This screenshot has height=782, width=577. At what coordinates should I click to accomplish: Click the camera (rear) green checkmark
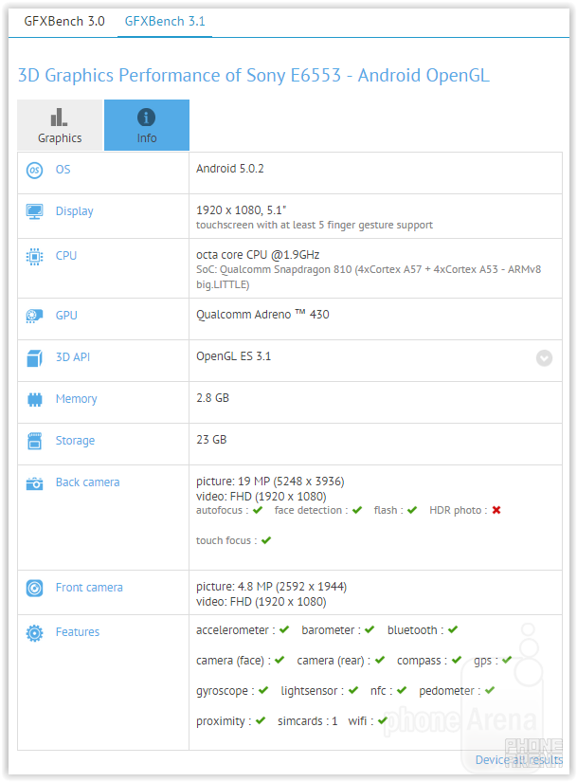380,660
